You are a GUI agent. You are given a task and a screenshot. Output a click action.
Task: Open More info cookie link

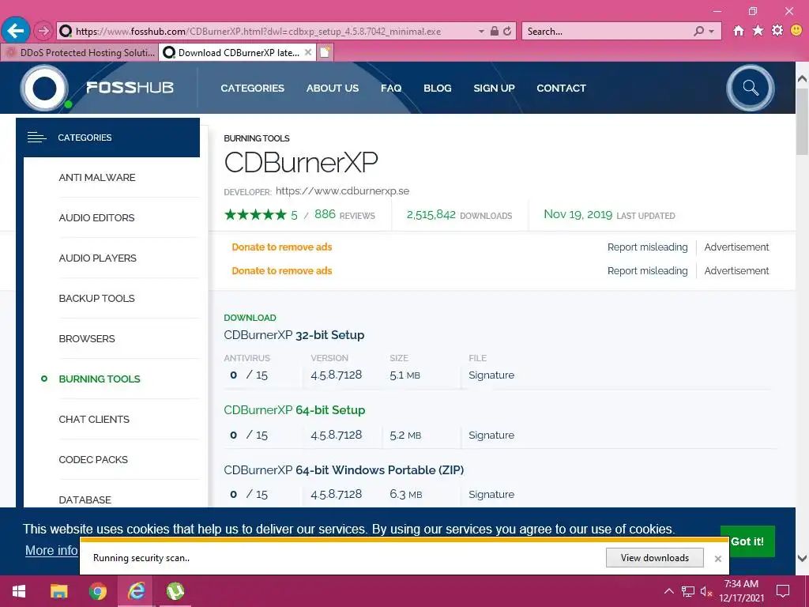tap(51, 550)
